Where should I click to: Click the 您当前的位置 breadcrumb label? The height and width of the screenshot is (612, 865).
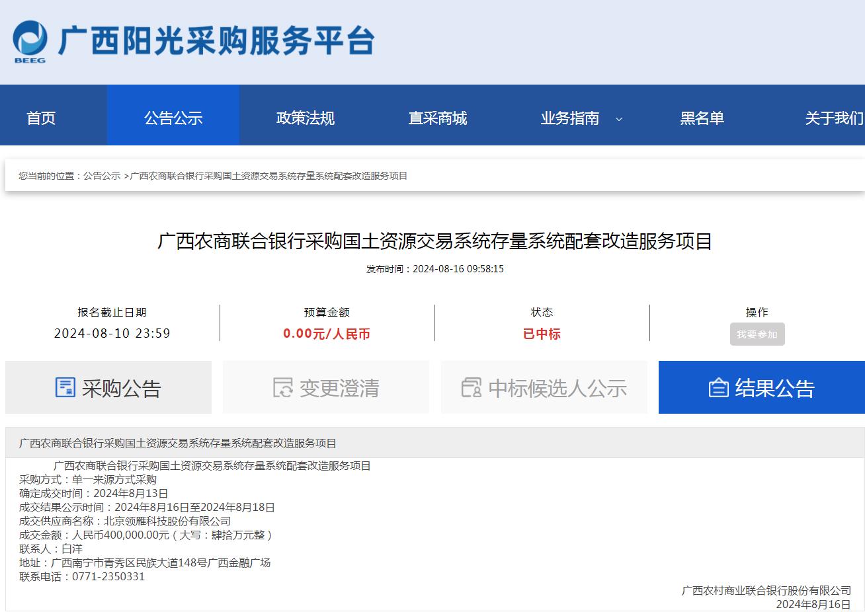click(50, 176)
